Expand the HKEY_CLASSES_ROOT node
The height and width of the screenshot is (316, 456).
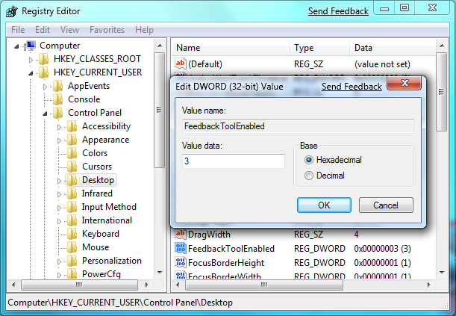(31, 60)
